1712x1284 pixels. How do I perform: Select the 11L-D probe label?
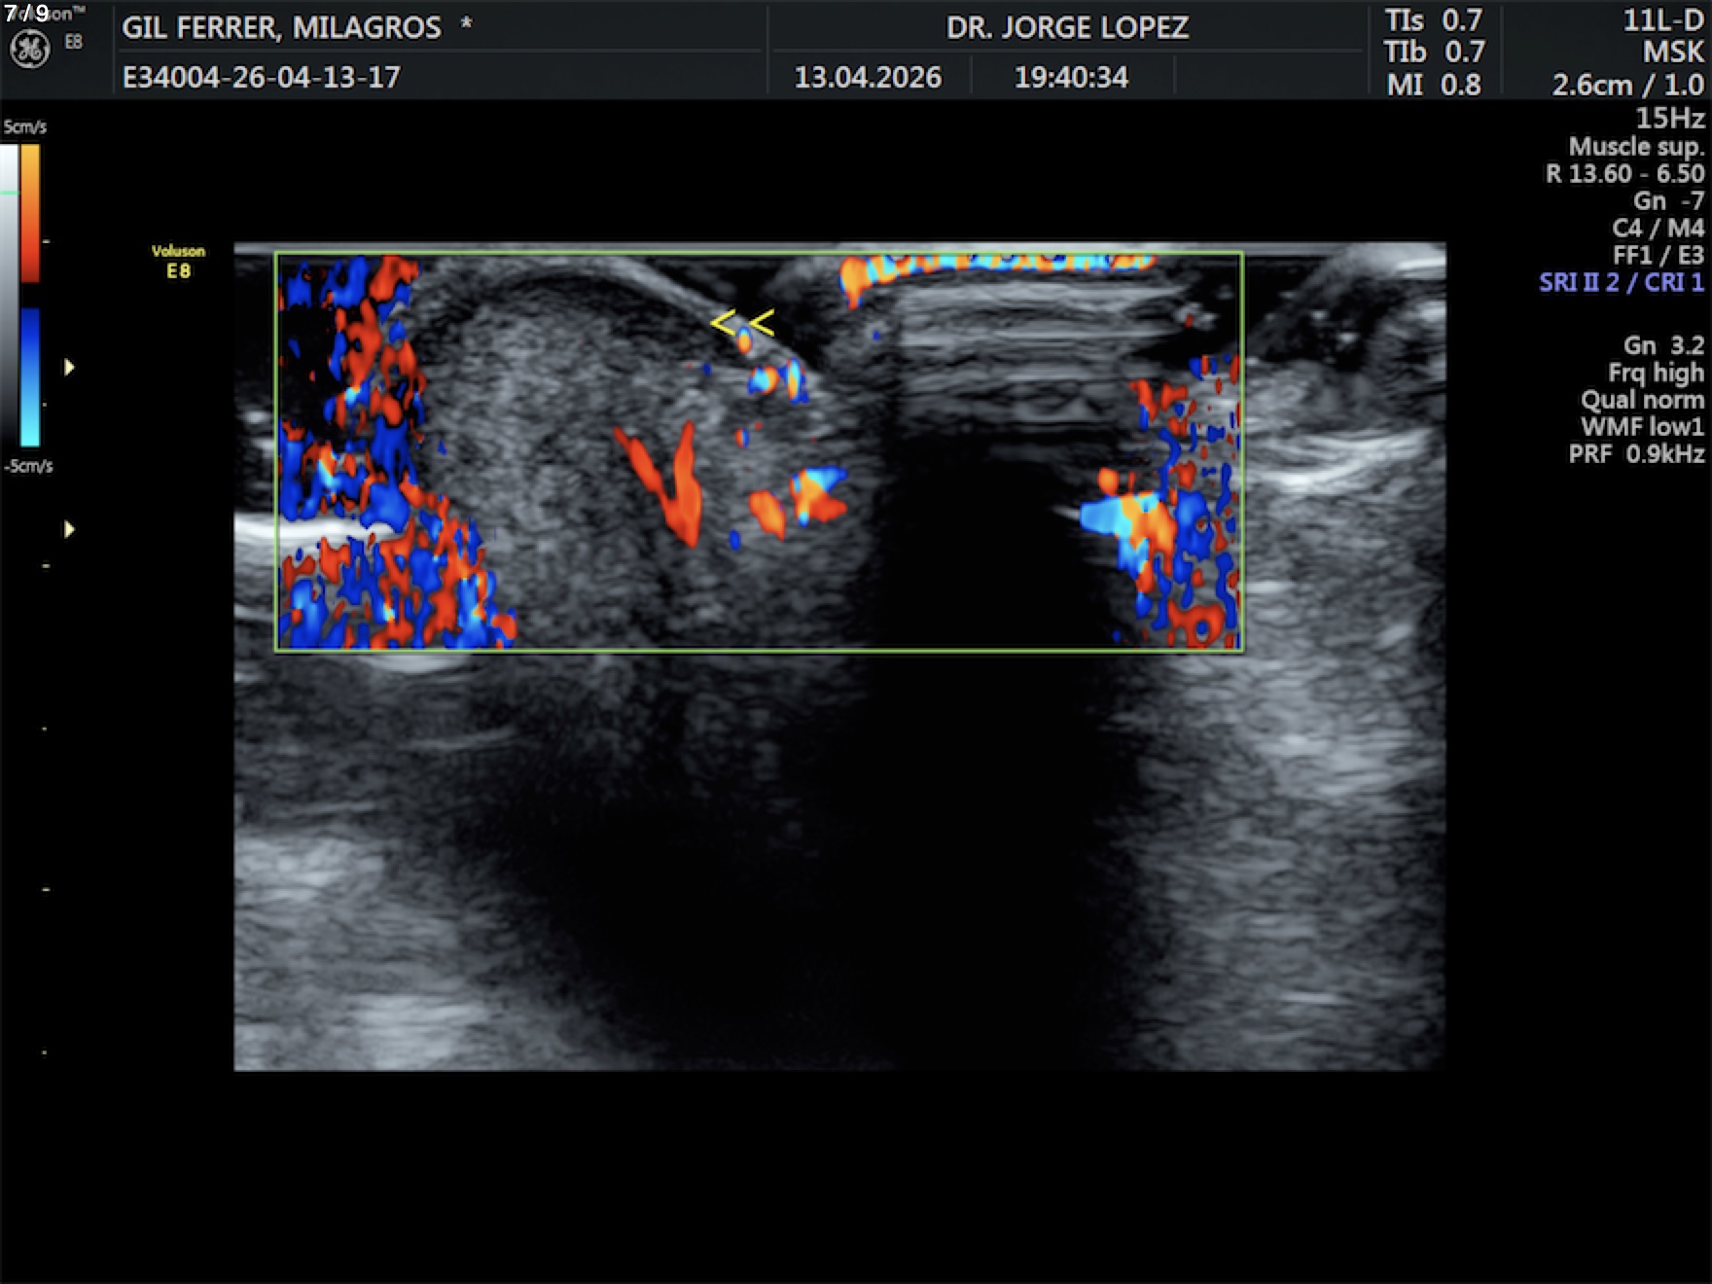pyautogui.click(x=1662, y=20)
